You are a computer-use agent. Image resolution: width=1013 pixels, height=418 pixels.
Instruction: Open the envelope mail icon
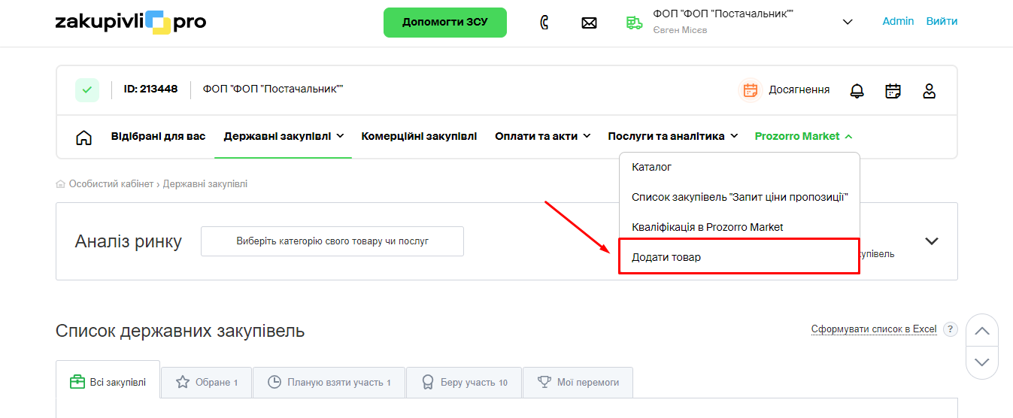coord(589,23)
